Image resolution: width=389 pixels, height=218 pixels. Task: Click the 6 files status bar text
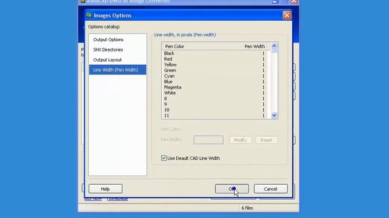click(x=247, y=208)
